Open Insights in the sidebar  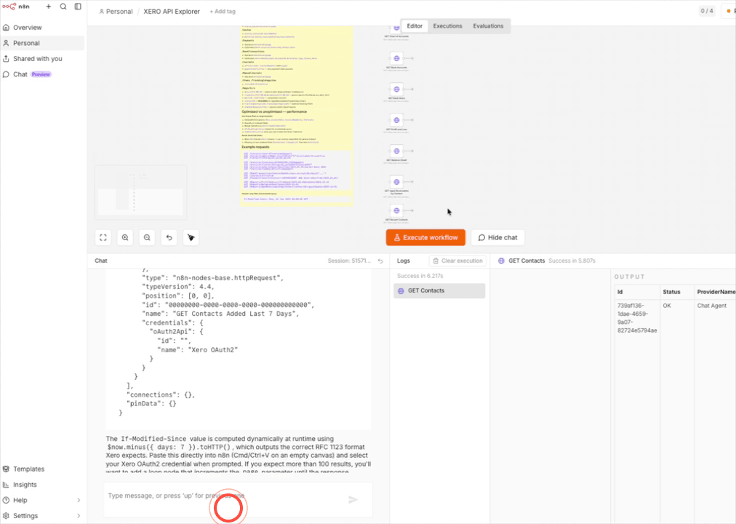coord(25,485)
